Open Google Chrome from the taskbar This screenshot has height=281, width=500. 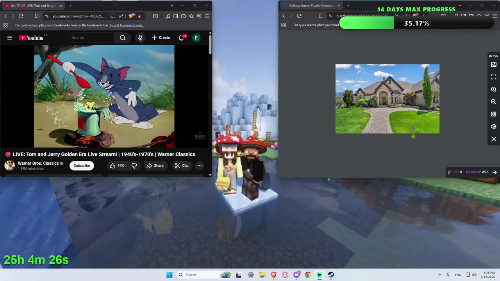point(308,275)
